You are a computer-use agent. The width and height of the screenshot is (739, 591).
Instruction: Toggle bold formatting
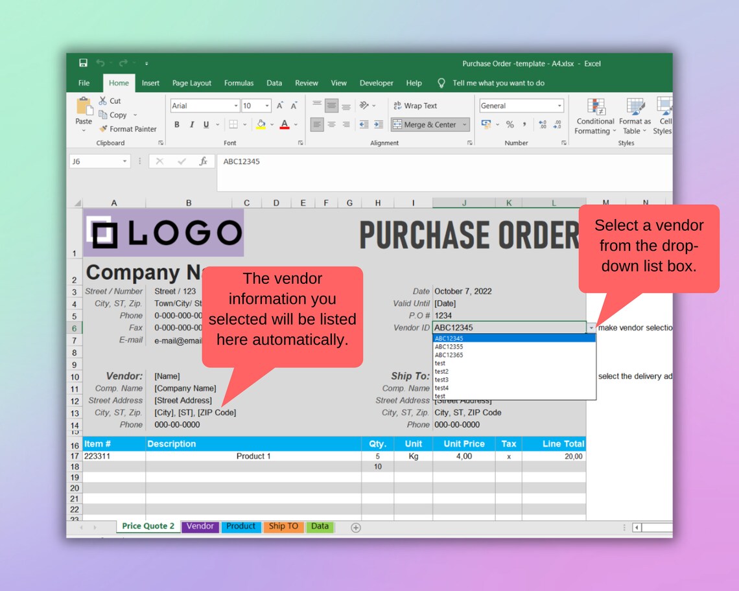pyautogui.click(x=176, y=123)
